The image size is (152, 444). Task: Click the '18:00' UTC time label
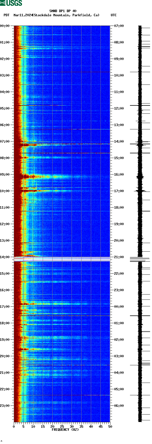(119, 208)
